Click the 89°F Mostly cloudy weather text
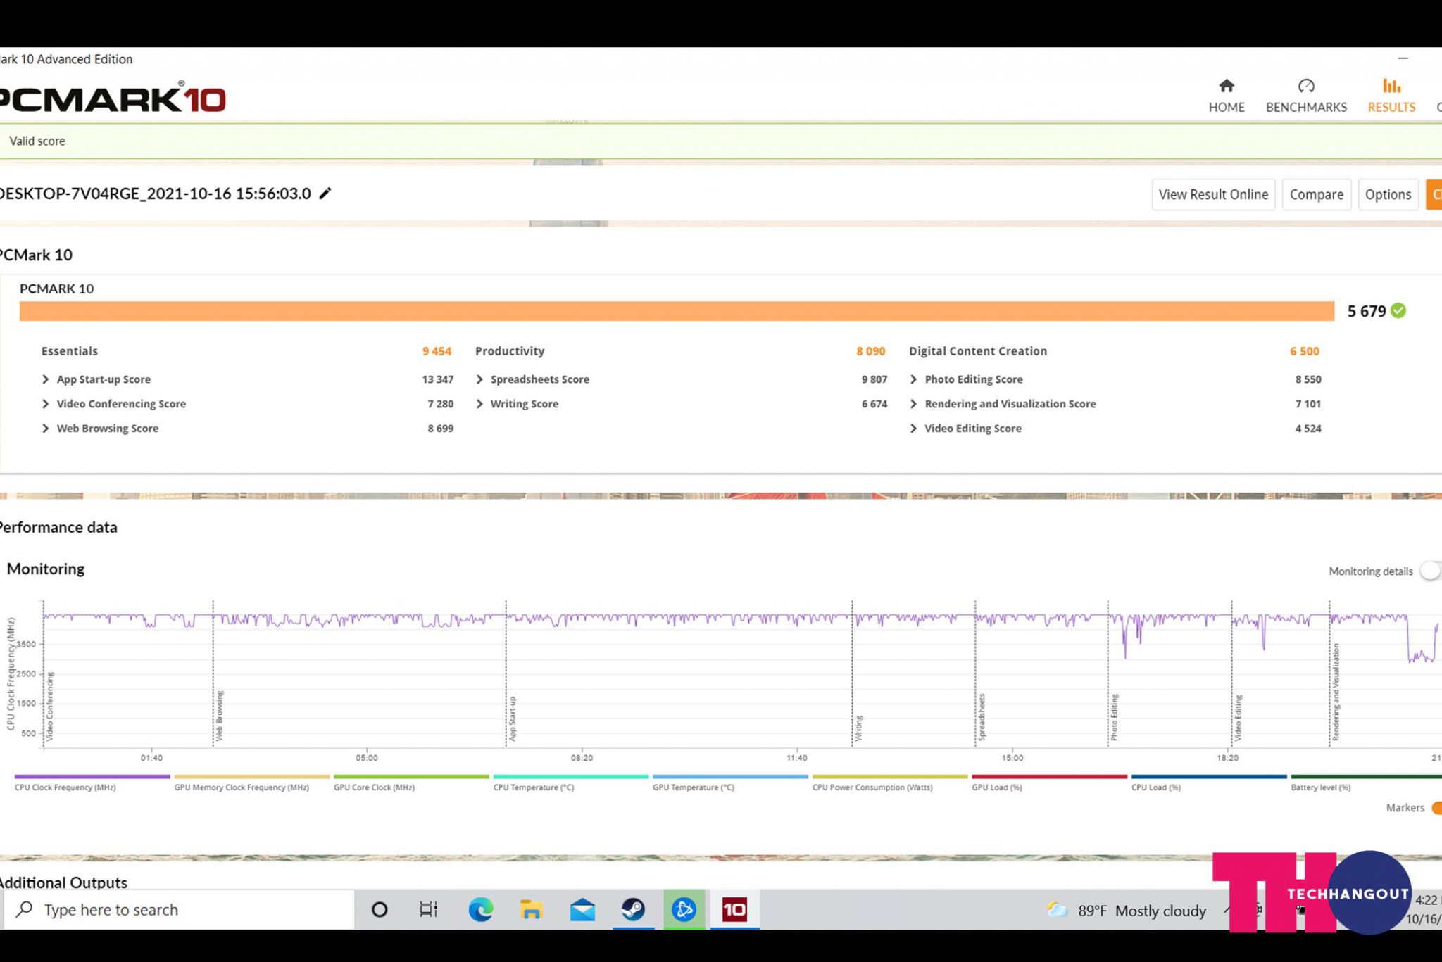 point(1142,911)
